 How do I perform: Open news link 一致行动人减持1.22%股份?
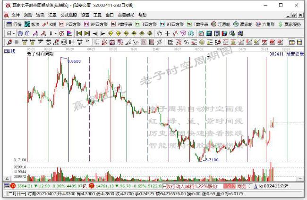pos(191,186)
